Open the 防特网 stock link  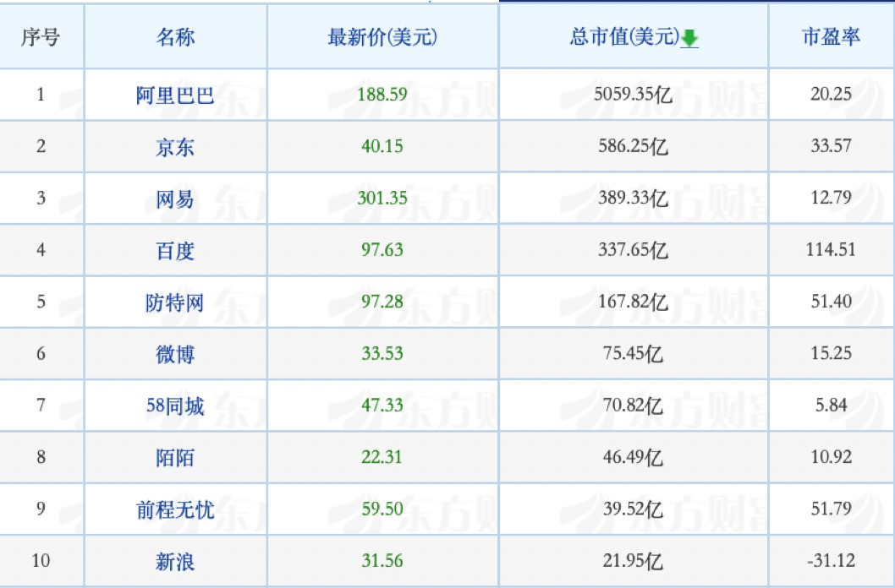pyautogui.click(x=175, y=302)
